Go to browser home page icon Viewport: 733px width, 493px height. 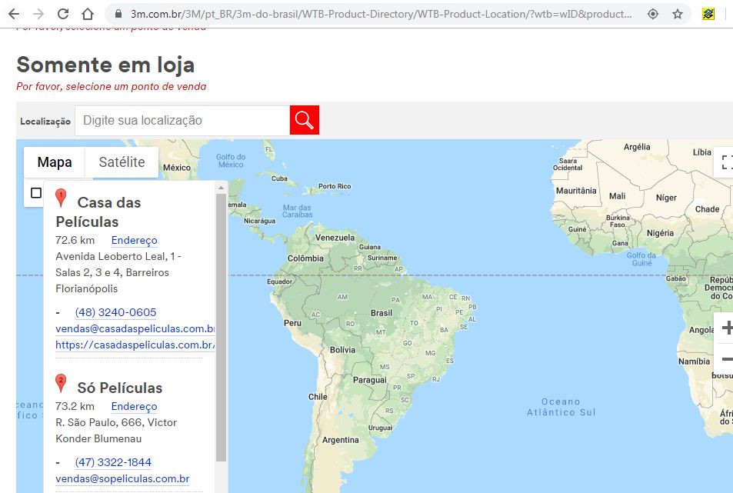coord(88,14)
